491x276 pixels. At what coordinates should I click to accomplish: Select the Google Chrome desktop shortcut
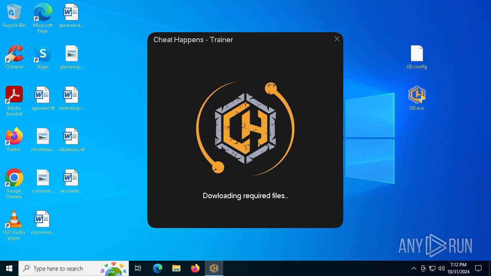[x=14, y=184]
